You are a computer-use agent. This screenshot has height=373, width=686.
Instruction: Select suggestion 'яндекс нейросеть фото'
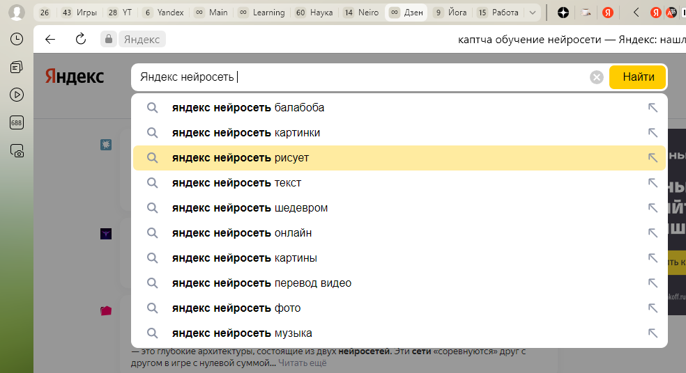(399, 308)
